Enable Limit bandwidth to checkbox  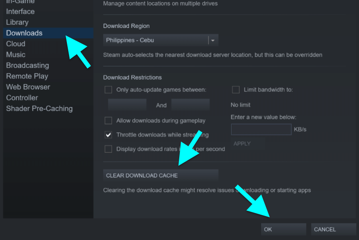pos(236,89)
